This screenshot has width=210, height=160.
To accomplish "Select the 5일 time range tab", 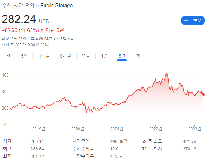I will 25,56.
